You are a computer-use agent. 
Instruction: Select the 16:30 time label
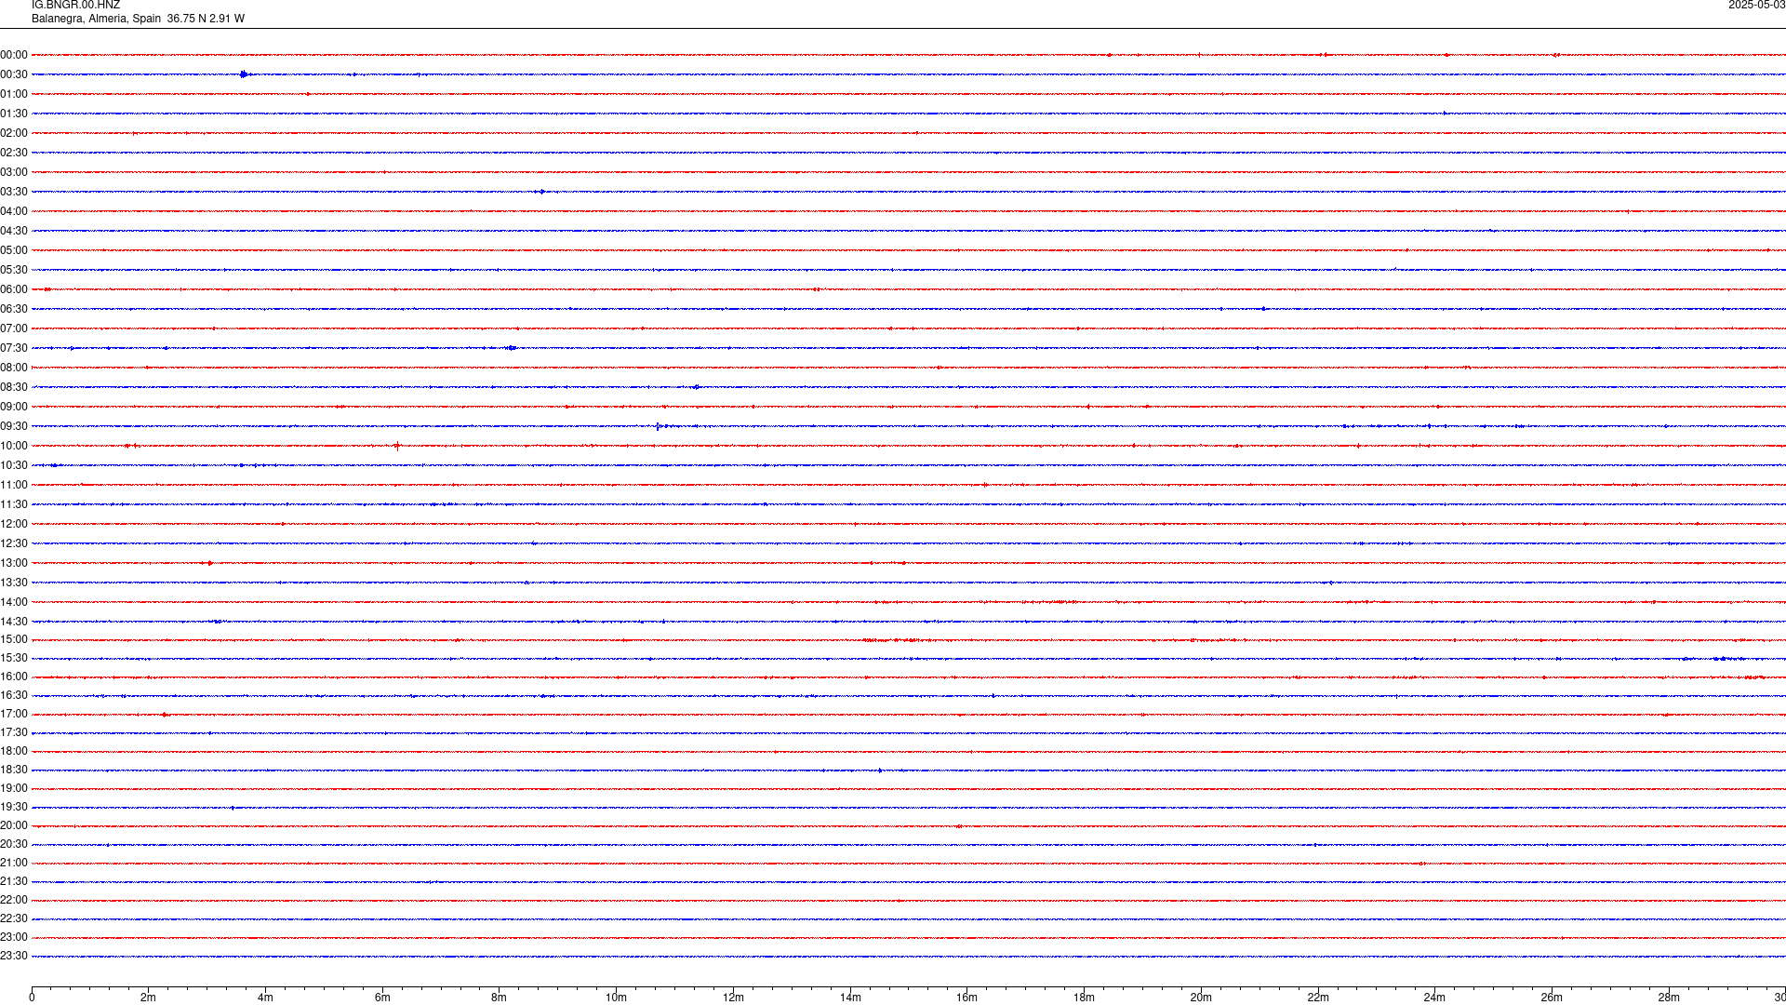tap(14, 695)
